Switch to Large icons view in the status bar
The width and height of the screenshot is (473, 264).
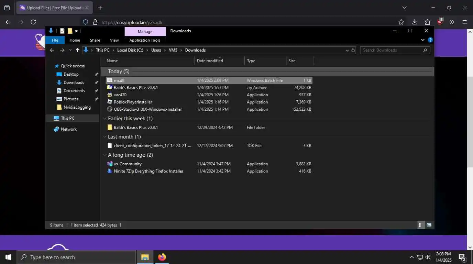click(429, 225)
